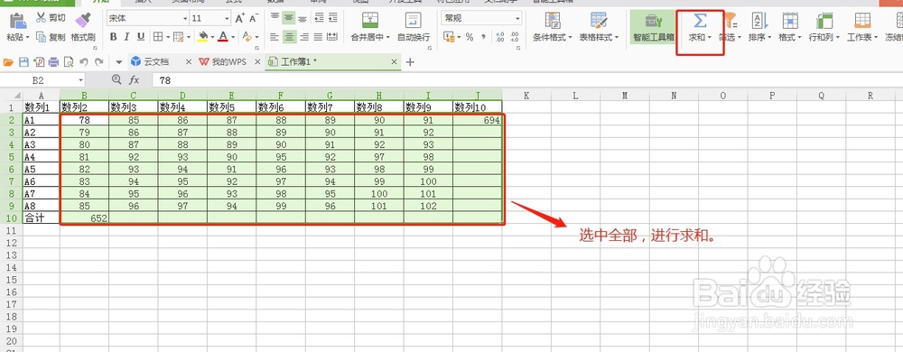
Task: Click the Copy (复制) icon
Action: [x=41, y=37]
